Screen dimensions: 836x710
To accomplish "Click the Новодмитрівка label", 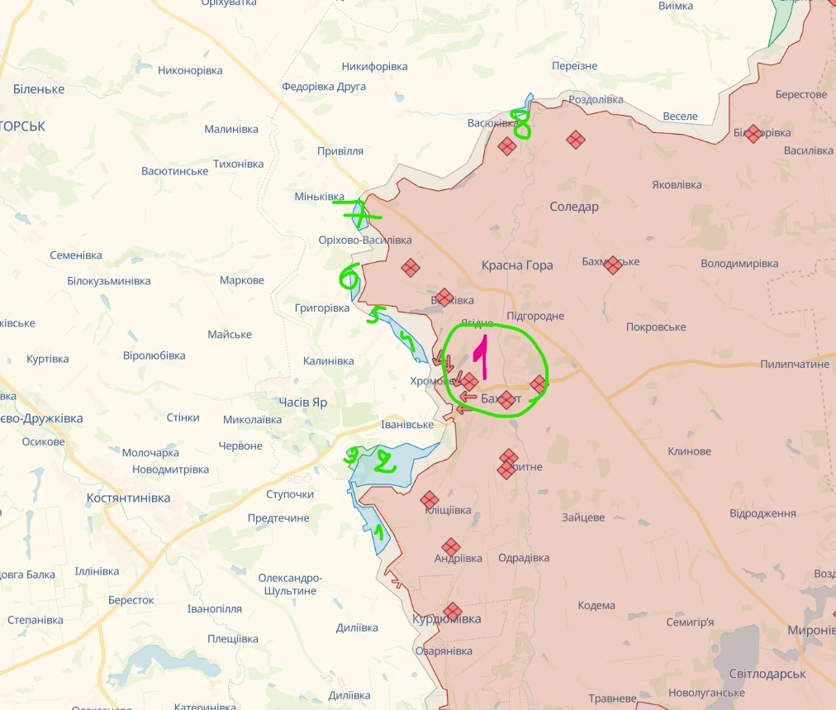I will point(170,470).
